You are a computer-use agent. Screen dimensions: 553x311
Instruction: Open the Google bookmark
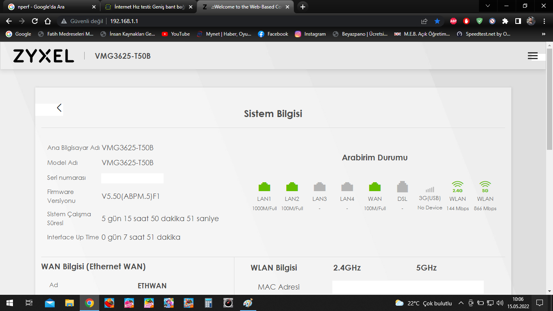pyautogui.click(x=18, y=34)
